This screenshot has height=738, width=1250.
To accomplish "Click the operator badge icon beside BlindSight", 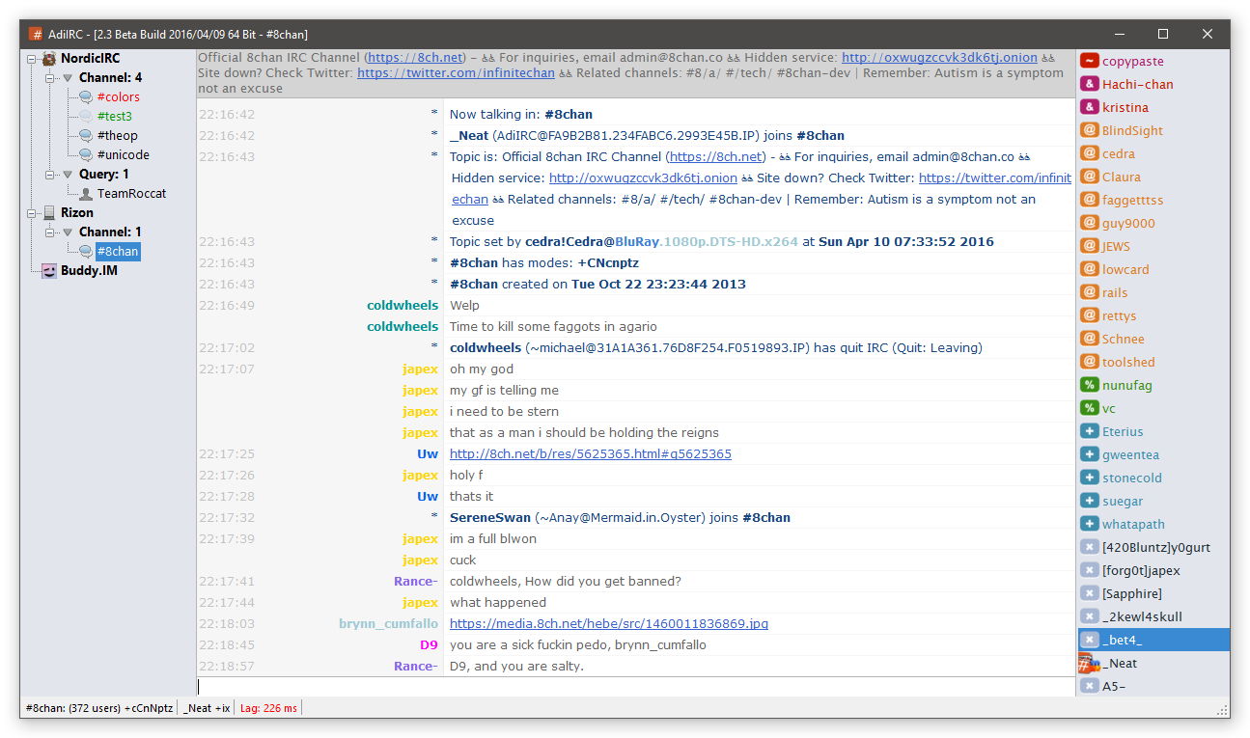I will [1089, 130].
